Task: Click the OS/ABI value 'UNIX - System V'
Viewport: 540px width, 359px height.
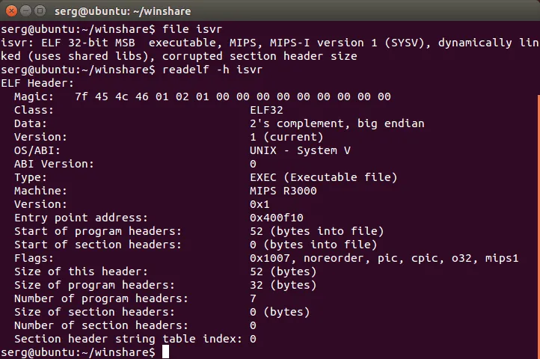Action: point(300,150)
